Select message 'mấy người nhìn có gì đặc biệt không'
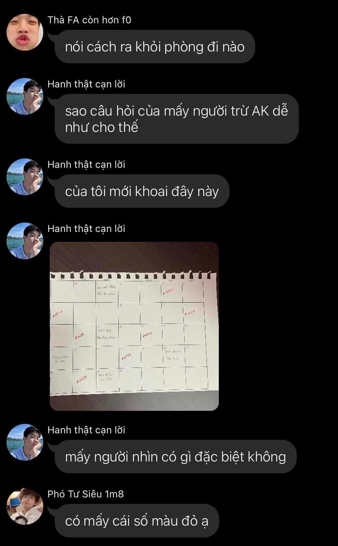 tap(176, 457)
